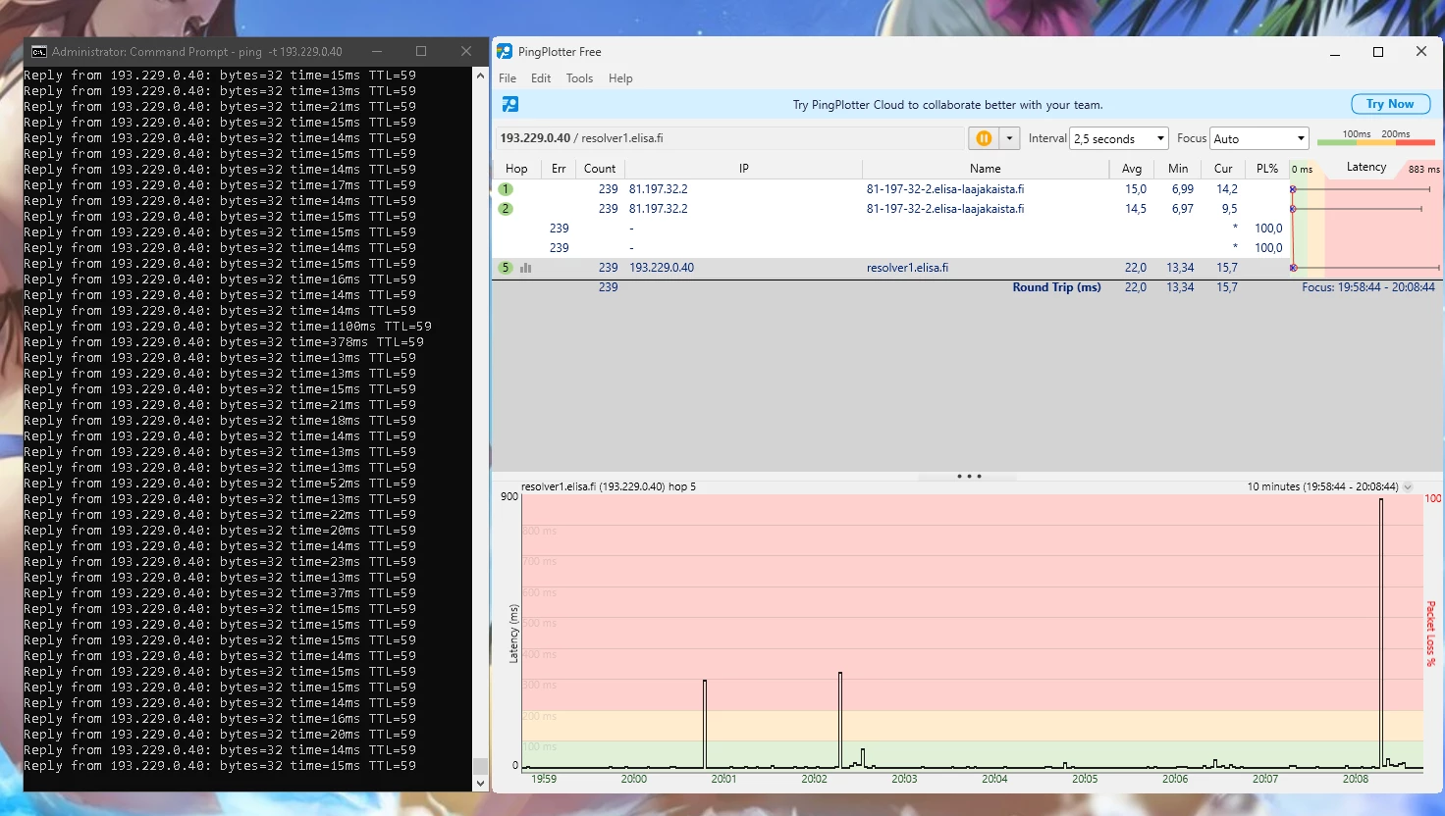The width and height of the screenshot is (1445, 816).
Task: Click the IP column header
Action: coord(743,169)
